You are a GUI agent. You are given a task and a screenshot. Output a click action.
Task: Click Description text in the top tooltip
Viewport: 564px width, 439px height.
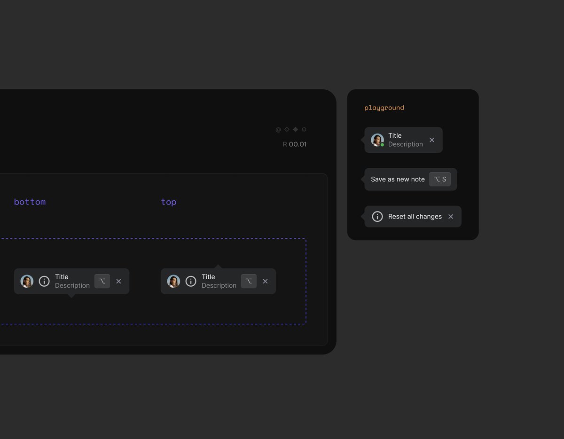[x=219, y=285]
